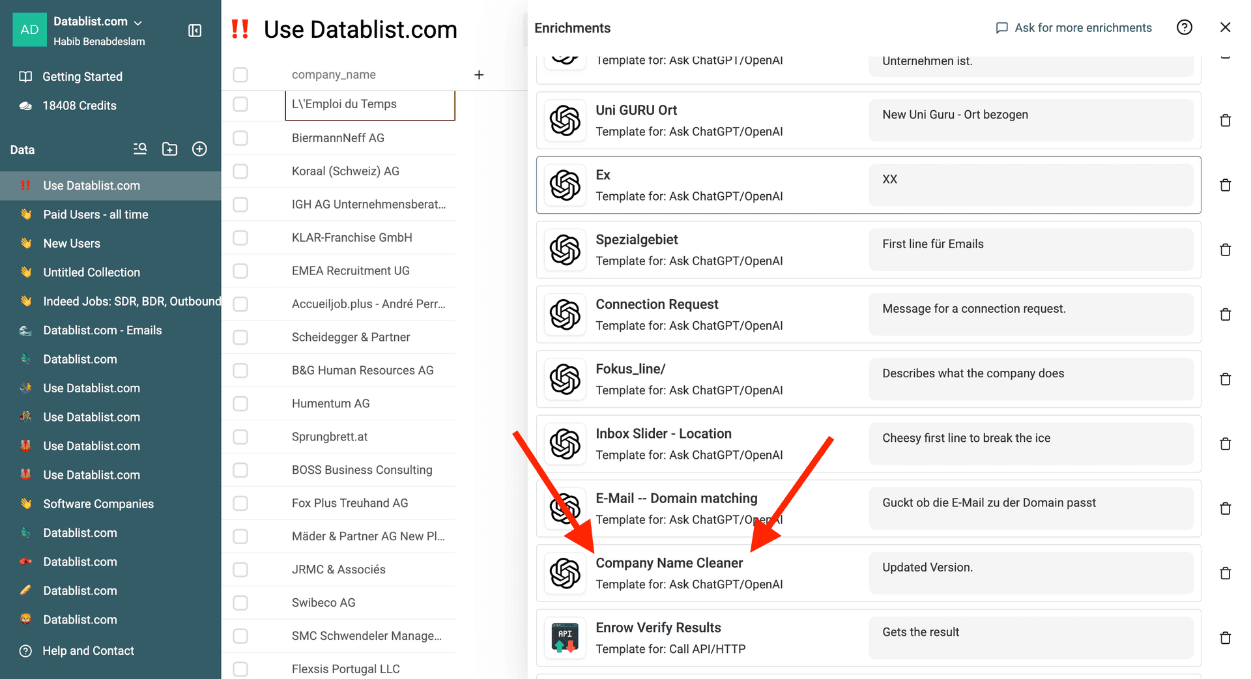Screen dimensions: 1251x679
Task: Add a new column with plus
Action: pos(479,75)
